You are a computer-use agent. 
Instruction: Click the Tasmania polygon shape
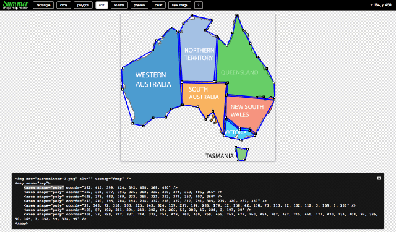(x=242, y=154)
